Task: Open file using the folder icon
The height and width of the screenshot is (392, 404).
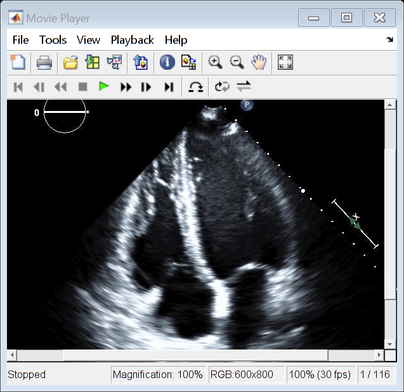Action: point(70,62)
